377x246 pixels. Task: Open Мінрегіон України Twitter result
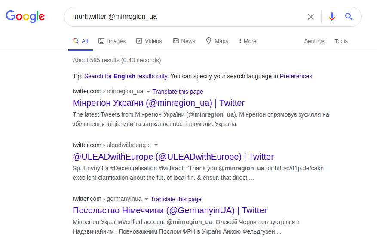point(159,103)
